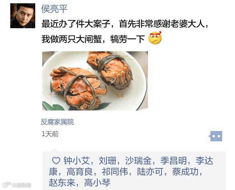Viewport: 235px width, 190px height.
Task: Open the location 反腐家属院
Action: click(x=57, y=122)
